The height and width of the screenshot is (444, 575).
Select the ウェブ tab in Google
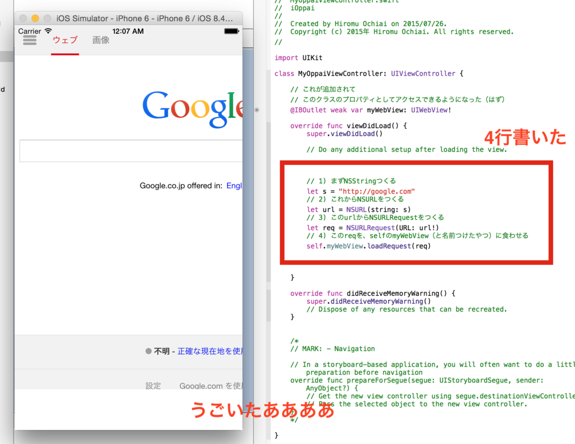point(65,40)
